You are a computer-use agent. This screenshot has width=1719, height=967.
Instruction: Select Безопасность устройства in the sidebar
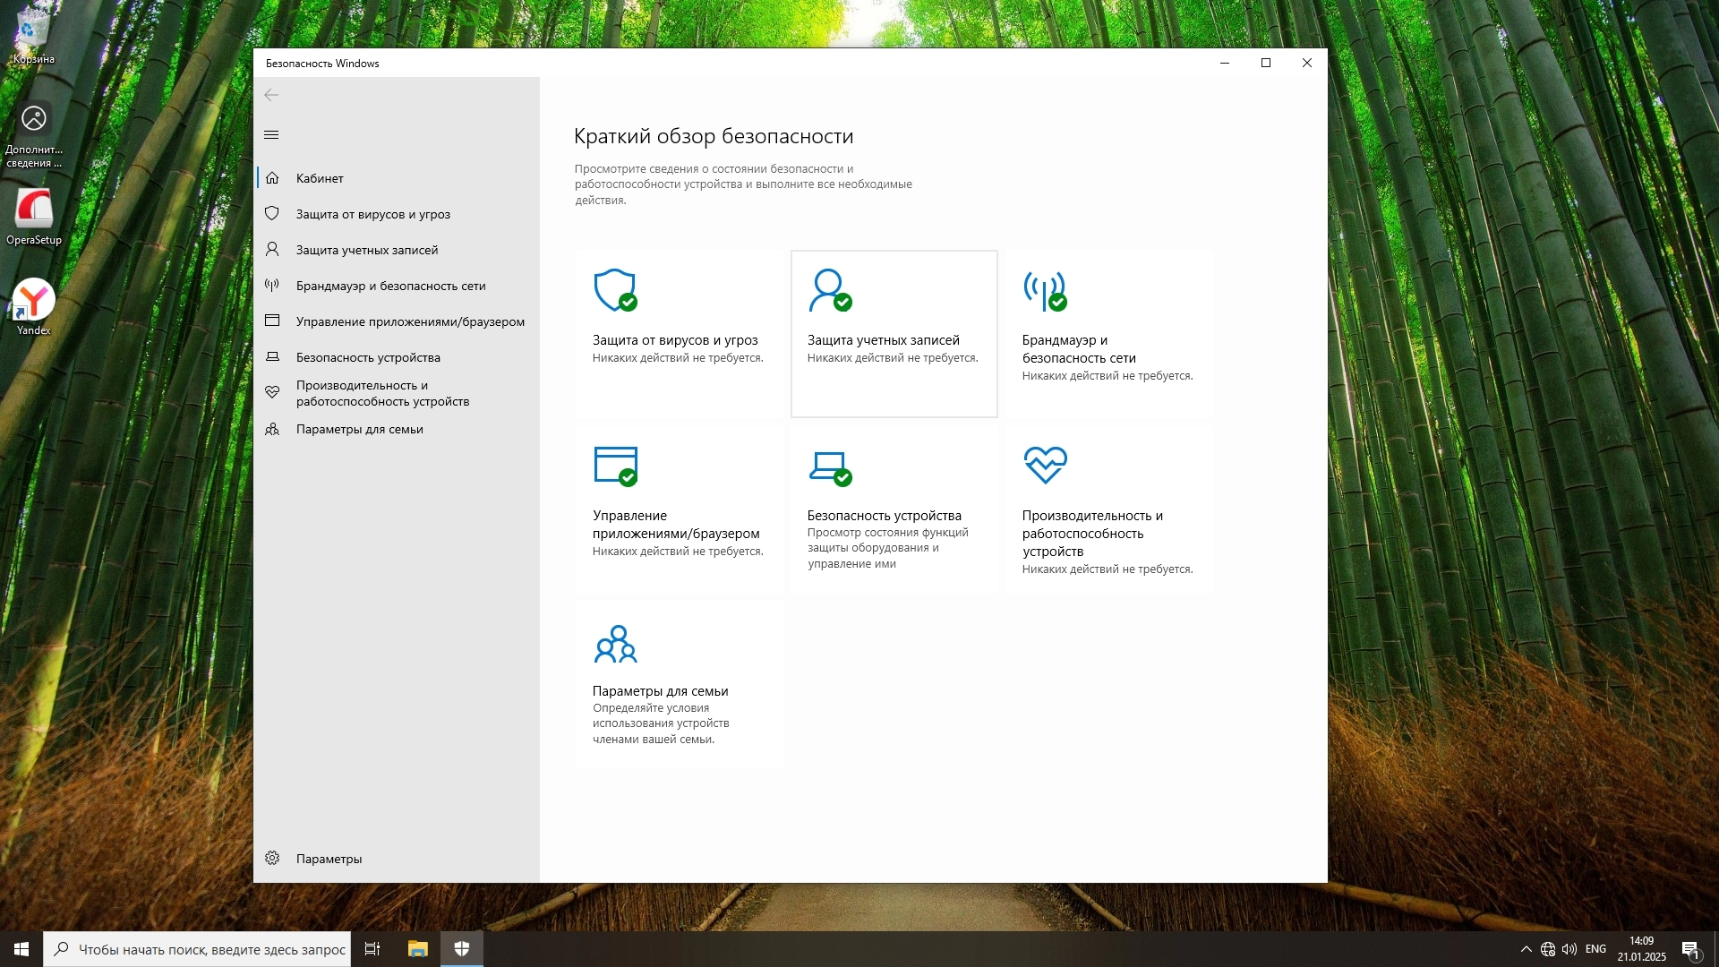point(368,357)
